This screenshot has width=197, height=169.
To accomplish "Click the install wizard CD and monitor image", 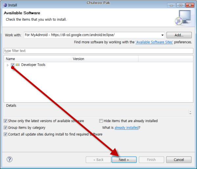I will coord(183,17).
